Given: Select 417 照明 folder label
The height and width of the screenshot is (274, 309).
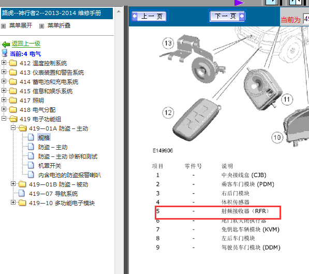Looking at the screenshot, I should point(32,100).
